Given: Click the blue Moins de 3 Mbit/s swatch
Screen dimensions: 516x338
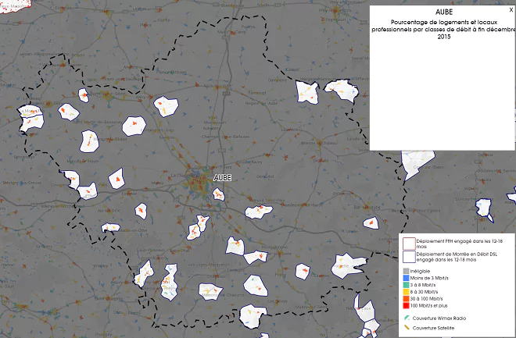Looking at the screenshot, I should point(406,278).
